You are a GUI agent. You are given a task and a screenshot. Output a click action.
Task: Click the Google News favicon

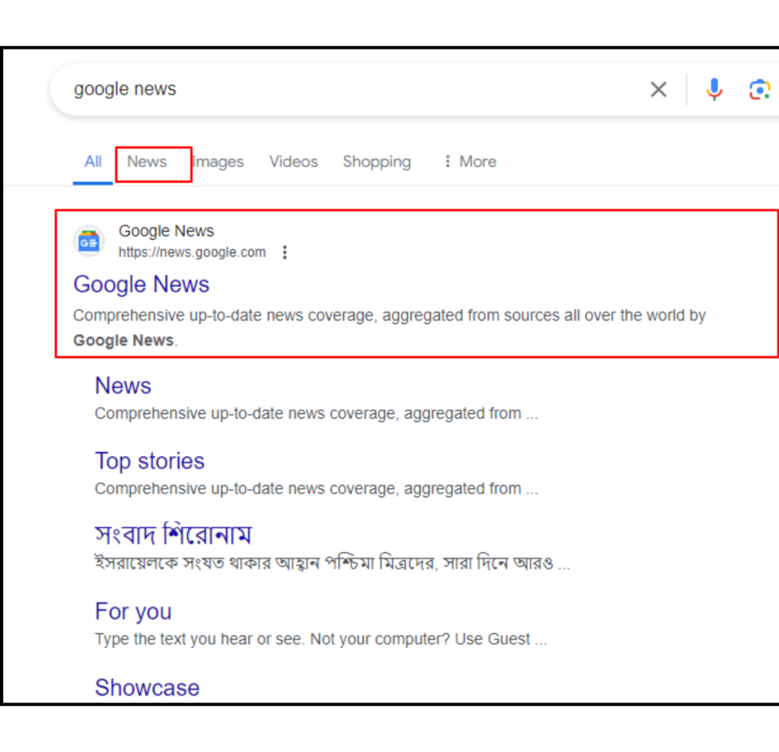coord(89,241)
